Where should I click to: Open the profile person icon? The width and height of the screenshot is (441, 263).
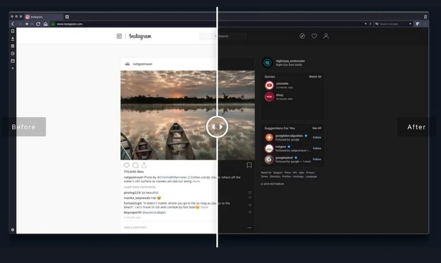pyautogui.click(x=326, y=36)
